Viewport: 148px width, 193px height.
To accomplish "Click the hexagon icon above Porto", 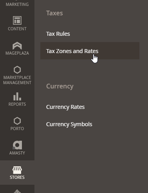I will (x=17, y=121).
